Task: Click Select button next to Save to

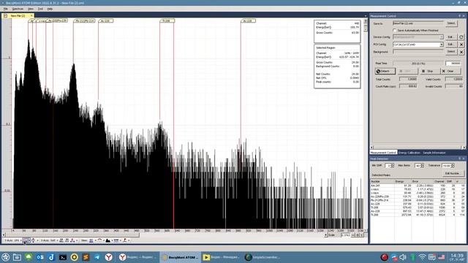Action: coord(451,23)
